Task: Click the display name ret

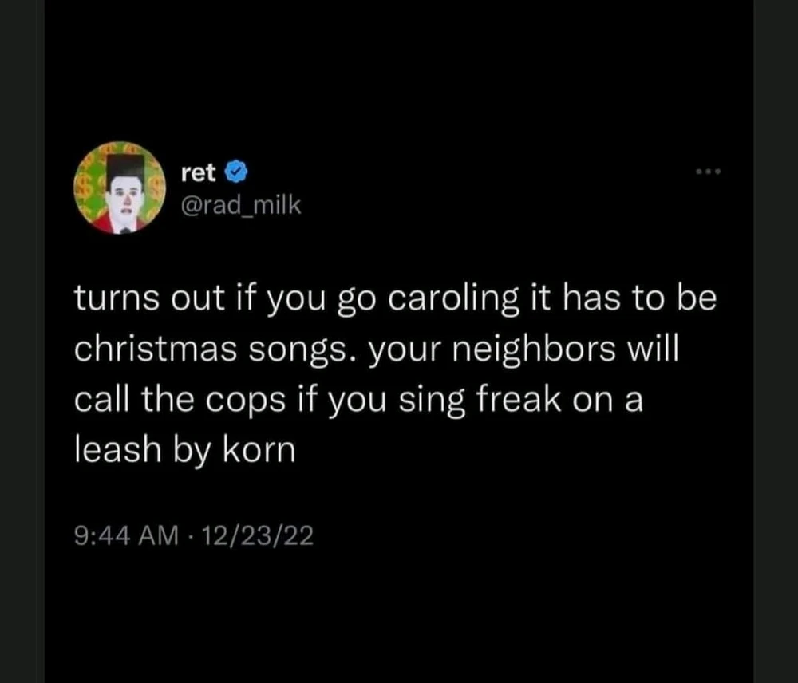Action: [x=198, y=173]
